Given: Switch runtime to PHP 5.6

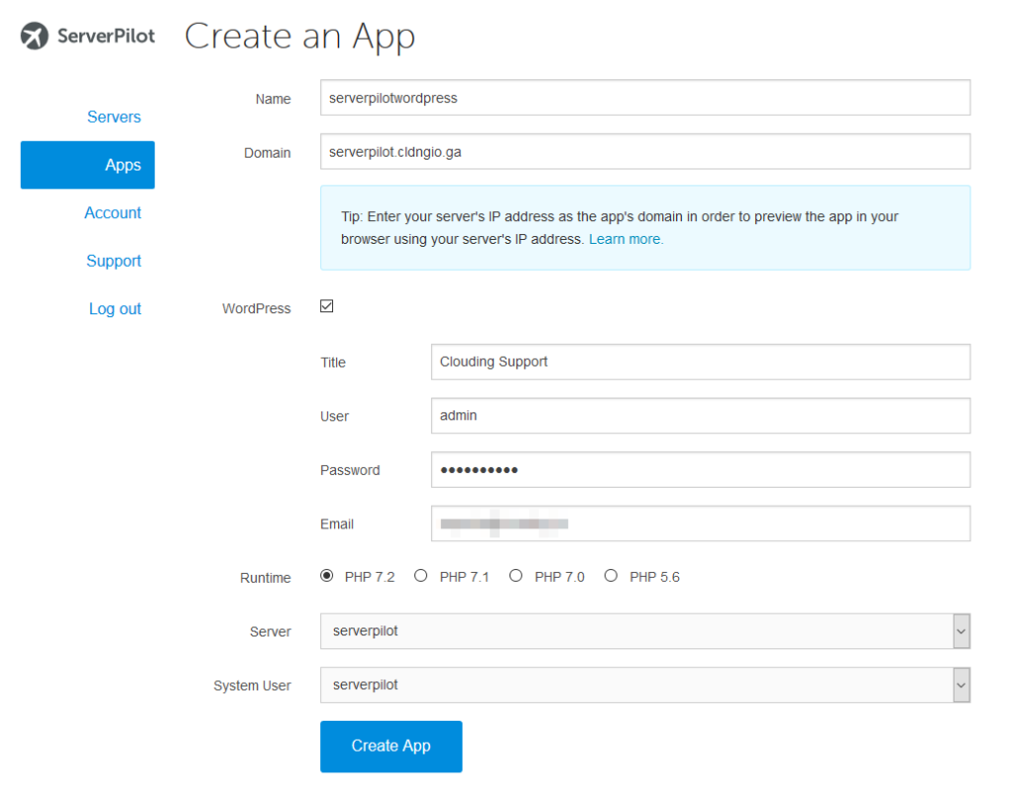Looking at the screenshot, I should [611, 576].
